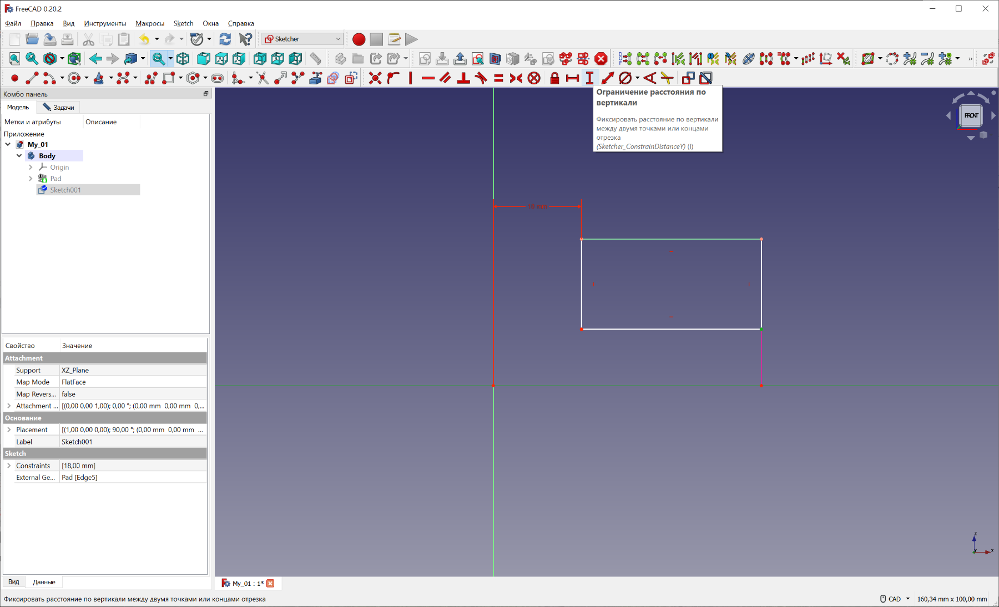Show hidden toolbar items overflow arrow
Image resolution: width=999 pixels, height=607 pixels.
tap(970, 59)
